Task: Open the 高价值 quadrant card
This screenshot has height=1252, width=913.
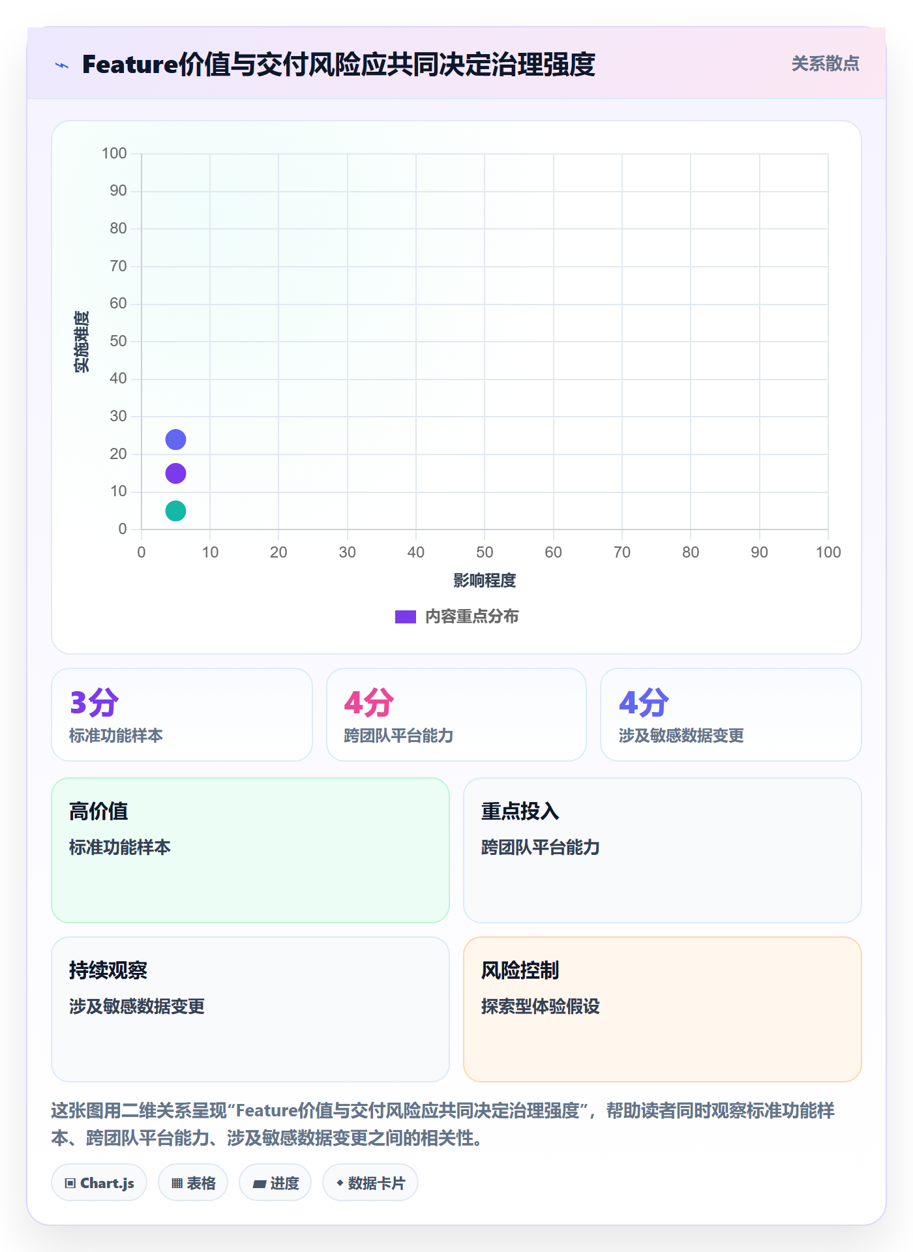Action: (x=250, y=850)
